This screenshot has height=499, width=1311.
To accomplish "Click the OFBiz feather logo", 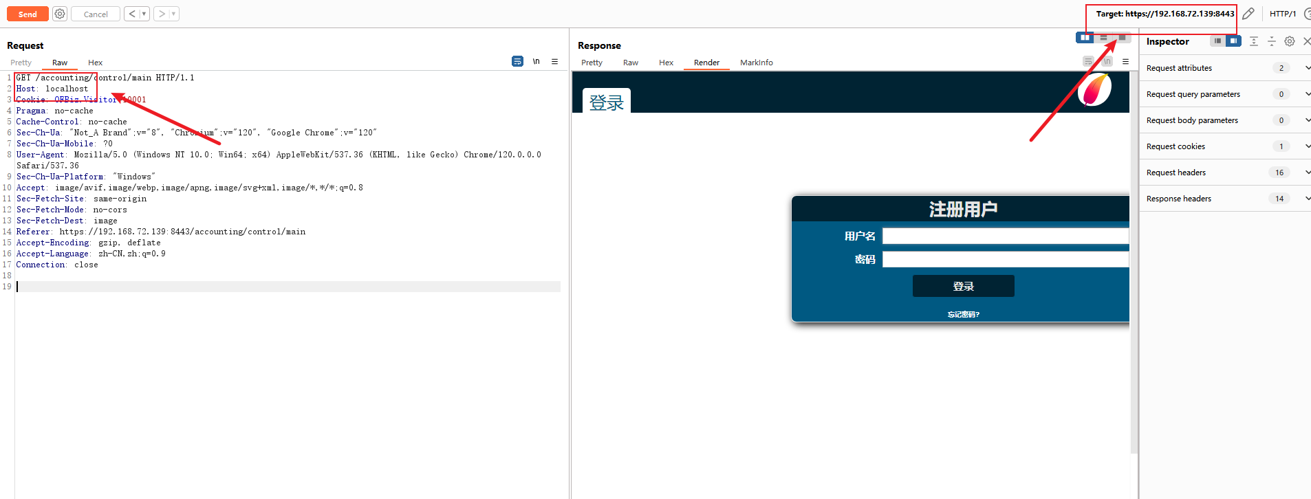I will [x=1094, y=90].
